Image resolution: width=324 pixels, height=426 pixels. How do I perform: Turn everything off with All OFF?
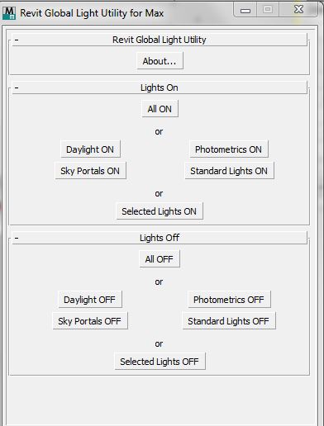tap(160, 258)
